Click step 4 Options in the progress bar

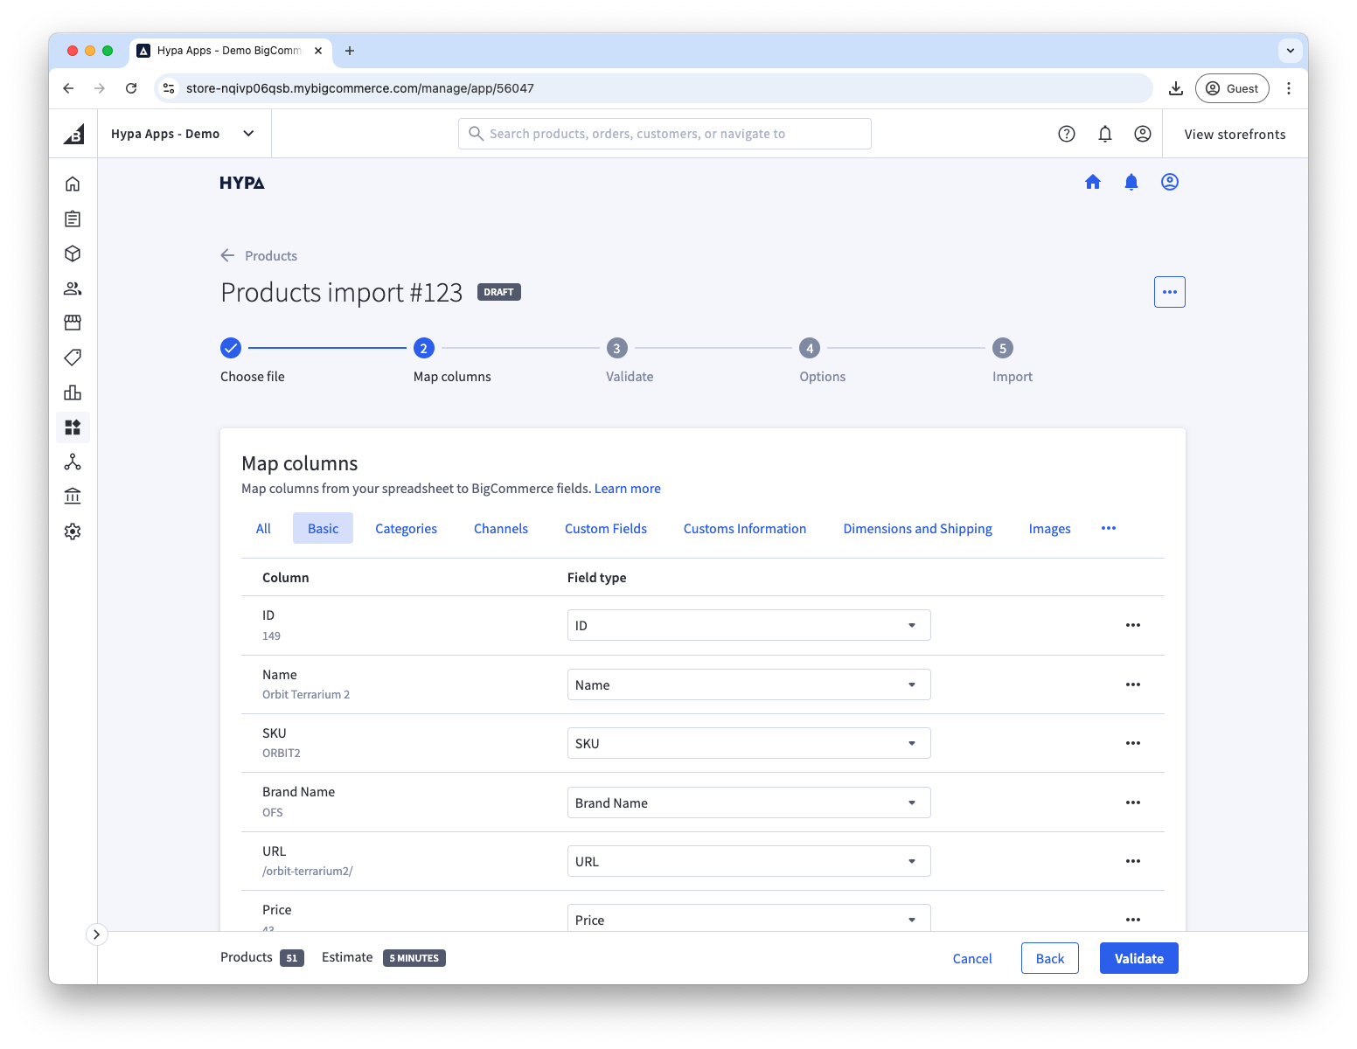click(x=809, y=347)
